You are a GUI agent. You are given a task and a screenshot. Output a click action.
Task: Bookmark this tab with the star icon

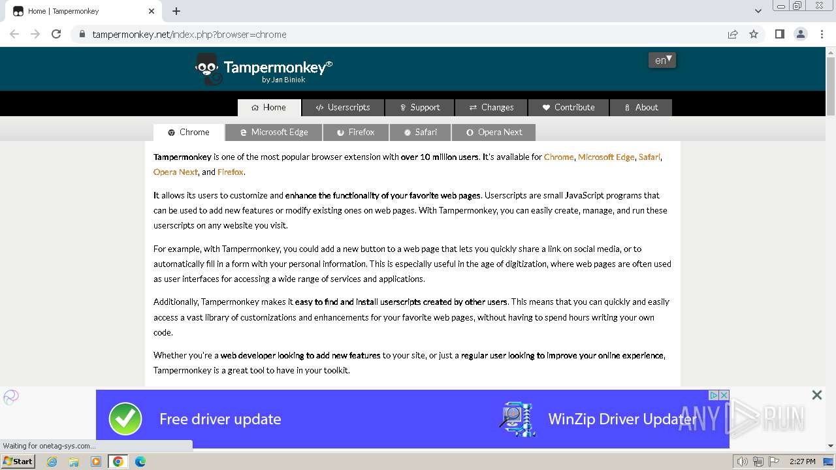pyautogui.click(x=754, y=34)
